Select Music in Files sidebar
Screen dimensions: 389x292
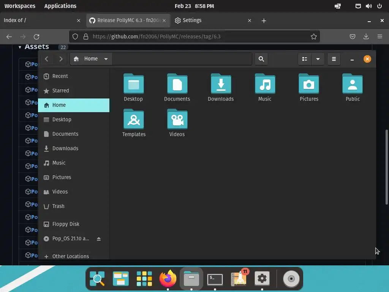(74, 163)
